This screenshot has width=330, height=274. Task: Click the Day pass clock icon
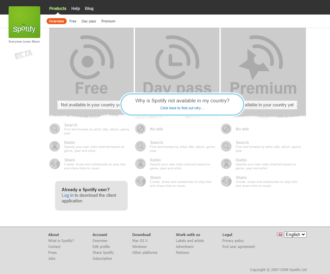point(178,57)
